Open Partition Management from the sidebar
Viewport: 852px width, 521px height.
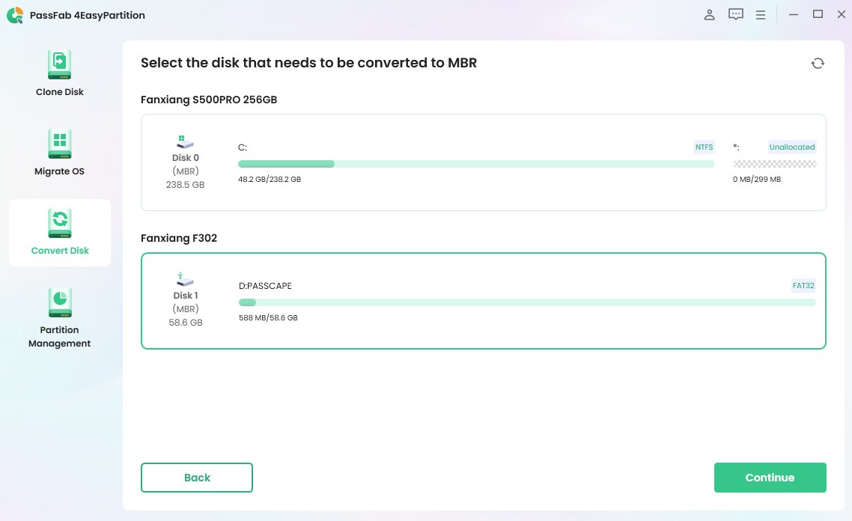click(60, 303)
